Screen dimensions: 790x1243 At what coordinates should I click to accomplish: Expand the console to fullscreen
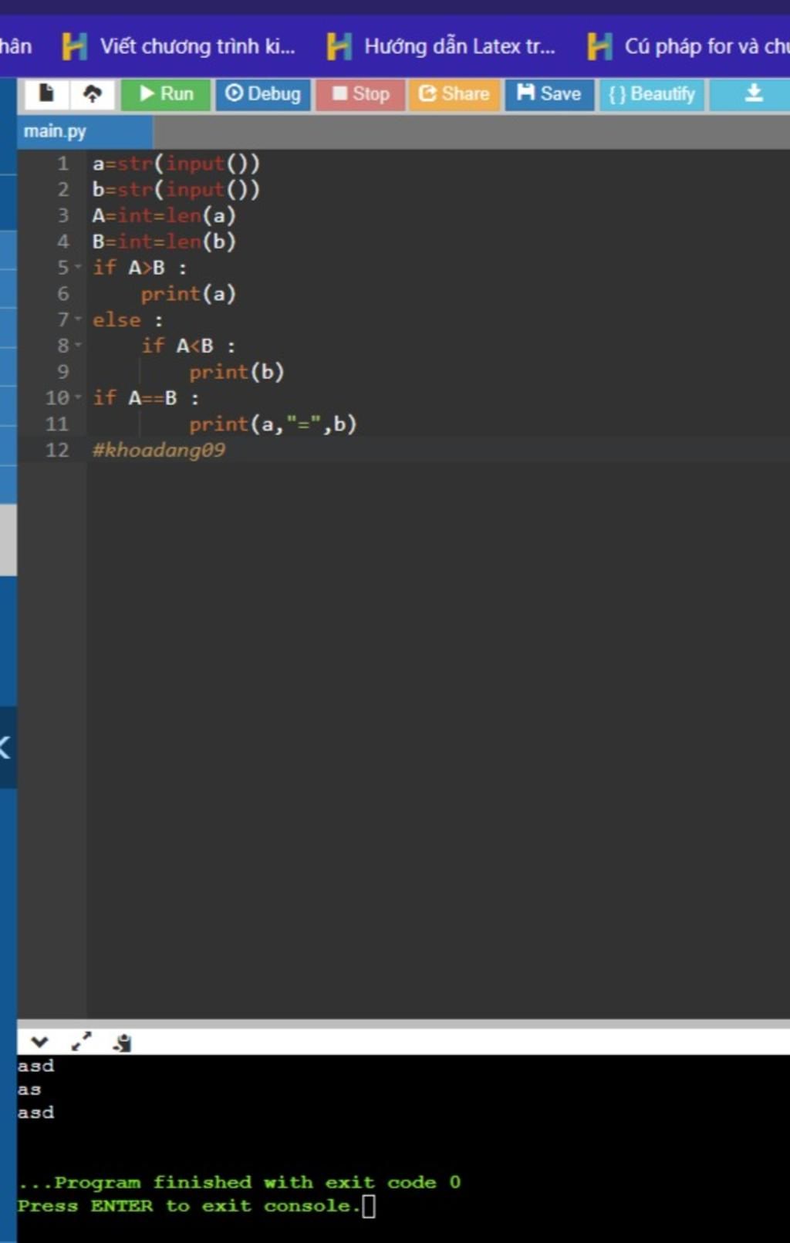[x=81, y=1042]
